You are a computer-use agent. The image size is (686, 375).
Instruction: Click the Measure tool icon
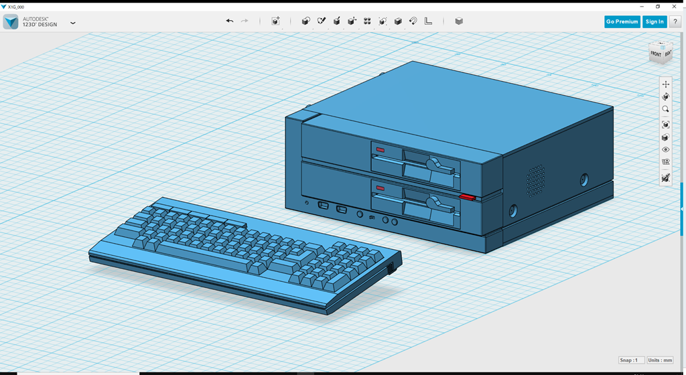(429, 21)
